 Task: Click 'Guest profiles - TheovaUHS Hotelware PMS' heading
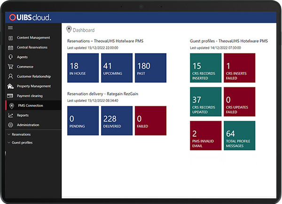coord(229,41)
